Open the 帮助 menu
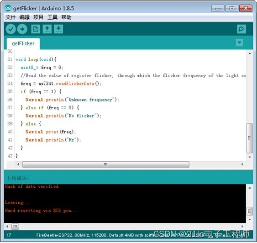Image resolution: width=257 pixels, height=243 pixels. (x=66, y=17)
